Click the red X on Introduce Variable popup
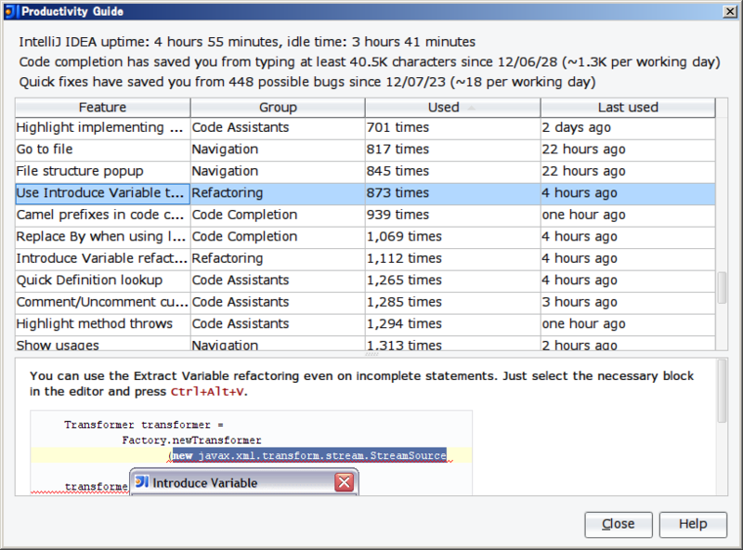Screen dimensions: 743x550 point(344,483)
